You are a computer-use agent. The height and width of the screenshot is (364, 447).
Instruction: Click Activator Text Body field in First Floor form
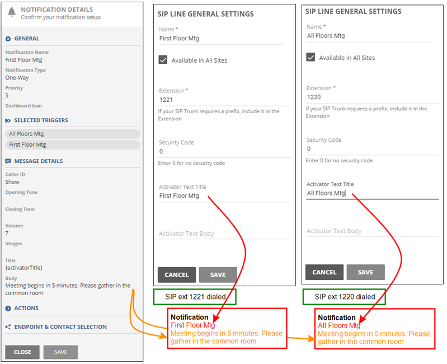click(x=225, y=234)
